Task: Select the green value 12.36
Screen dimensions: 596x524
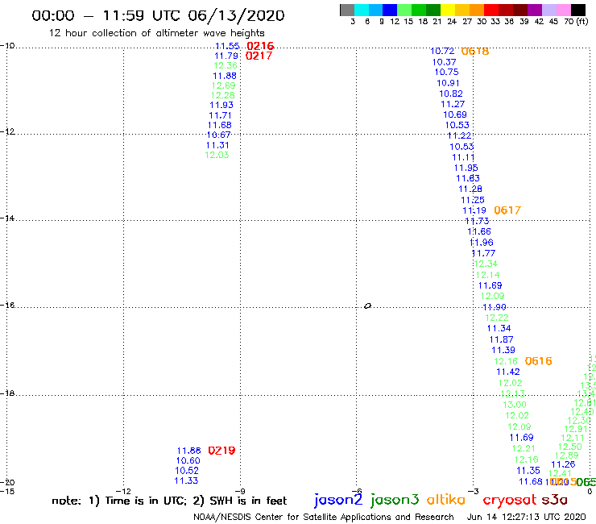Action: tap(226, 65)
